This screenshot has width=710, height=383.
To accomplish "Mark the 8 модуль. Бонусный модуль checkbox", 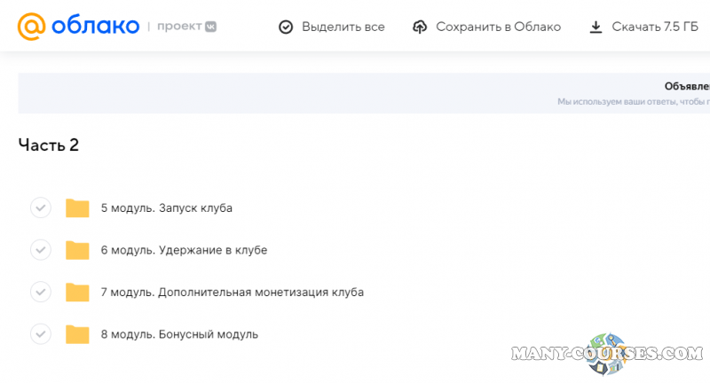I will [x=41, y=334].
